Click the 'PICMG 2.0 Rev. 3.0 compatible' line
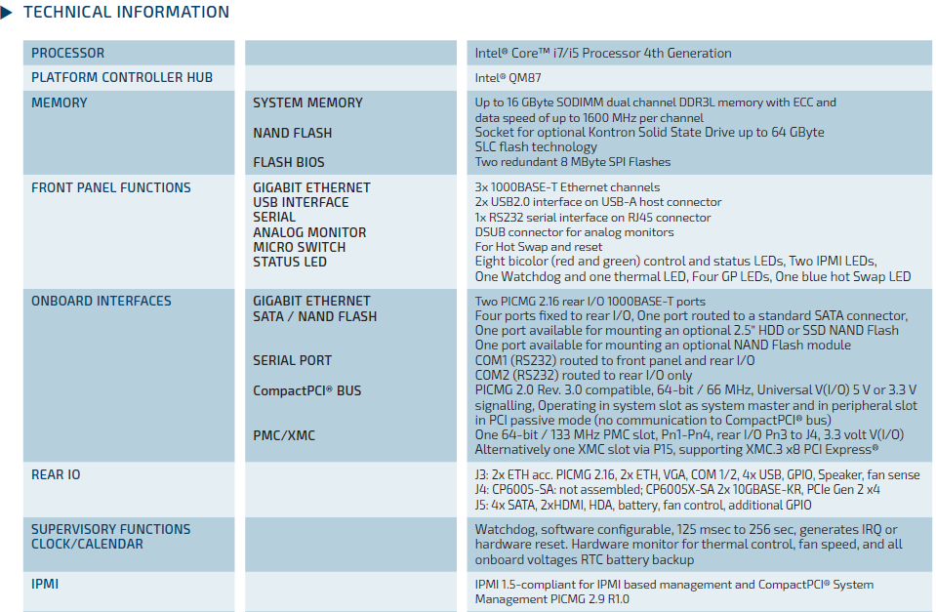 click(696, 390)
